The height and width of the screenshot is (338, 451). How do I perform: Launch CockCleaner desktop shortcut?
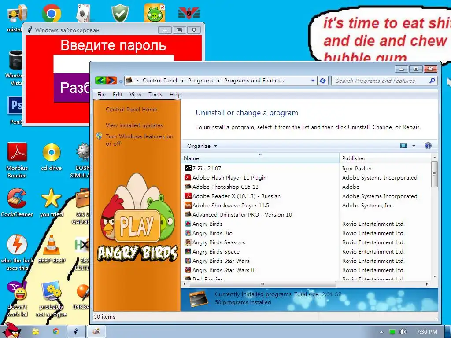17,203
